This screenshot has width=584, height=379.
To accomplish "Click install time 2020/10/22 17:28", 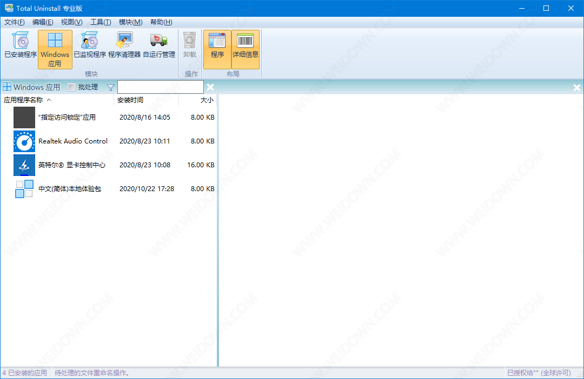I will pos(147,189).
